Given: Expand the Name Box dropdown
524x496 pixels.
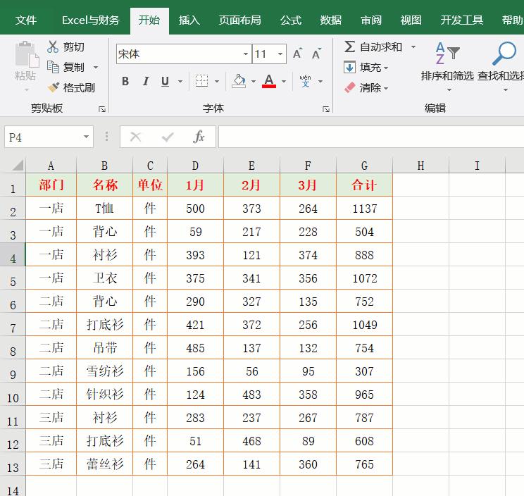Looking at the screenshot, I should 86,137.
